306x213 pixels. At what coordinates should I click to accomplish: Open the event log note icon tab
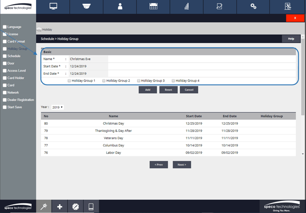pyautogui.click(x=220, y=7)
